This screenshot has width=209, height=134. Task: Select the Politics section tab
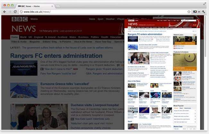click(x=95, y=37)
